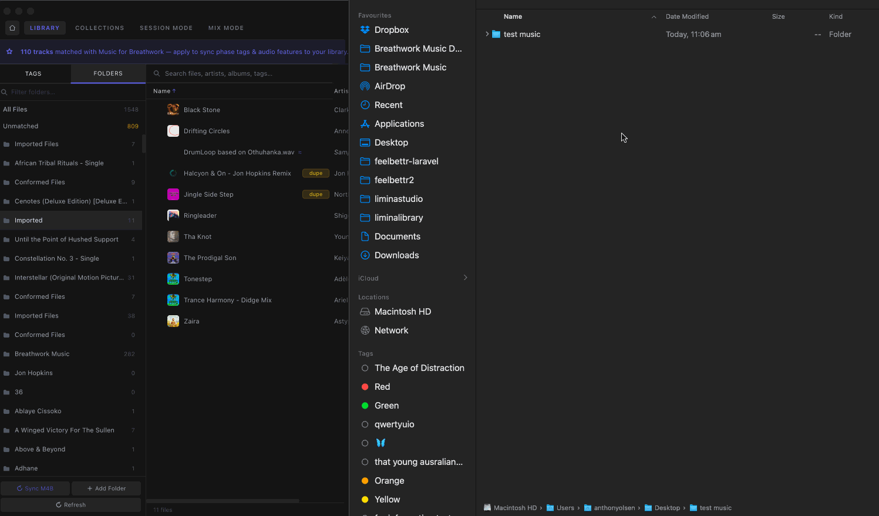Click the dupe badge on Halcyon & On
This screenshot has width=879, height=516.
tap(316, 173)
